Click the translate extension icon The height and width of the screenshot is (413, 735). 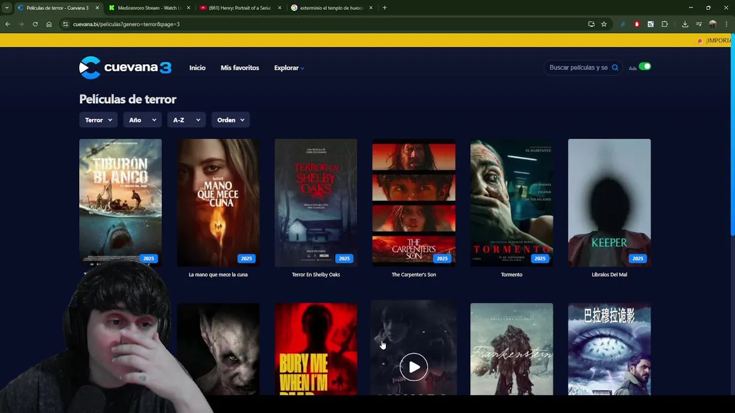pos(651,24)
